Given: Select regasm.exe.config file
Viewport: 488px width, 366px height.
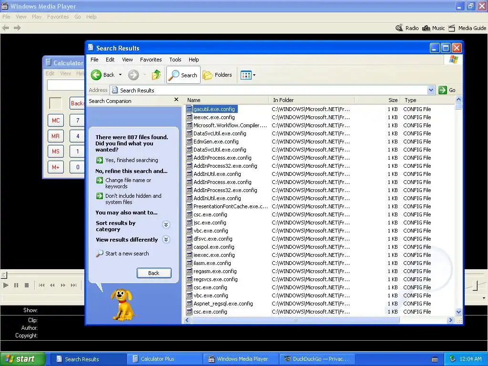Looking at the screenshot, I should (x=215, y=271).
